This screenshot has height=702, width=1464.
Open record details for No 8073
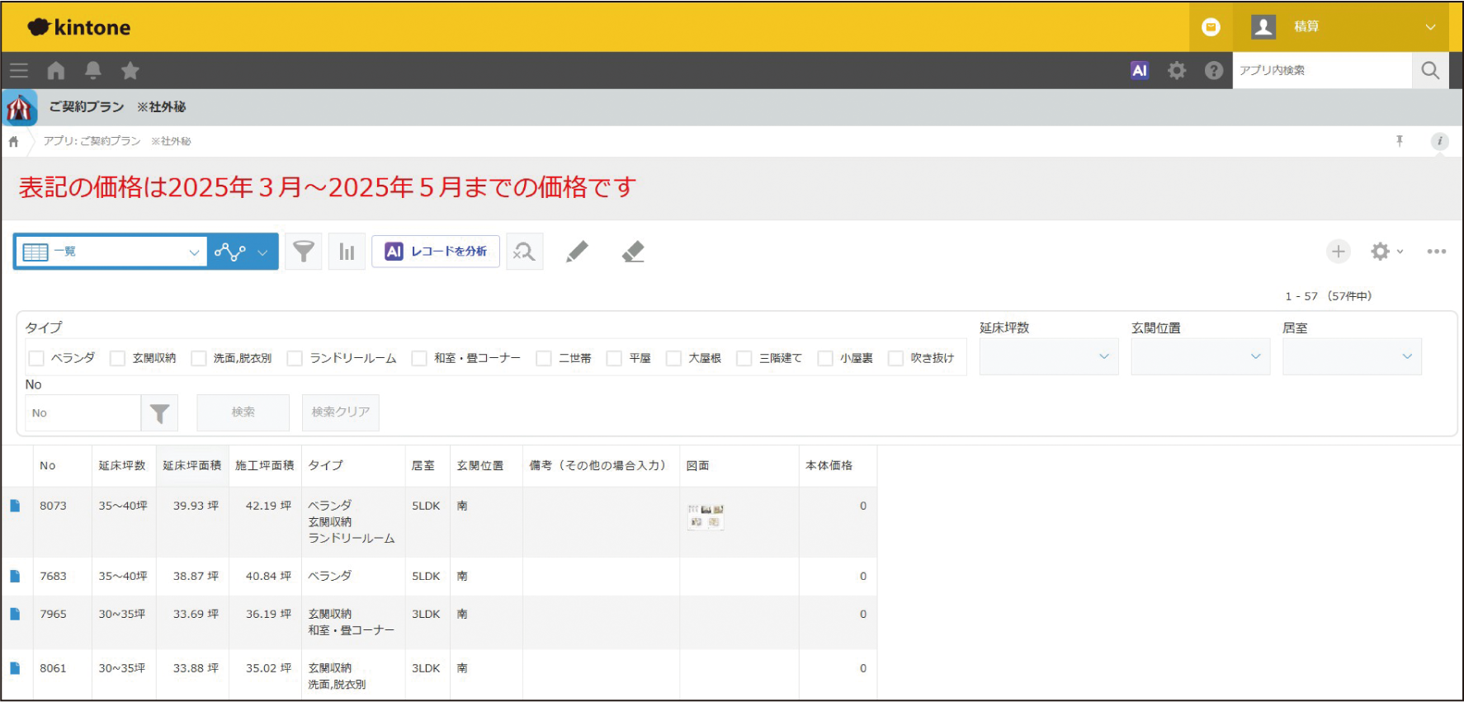click(15, 506)
